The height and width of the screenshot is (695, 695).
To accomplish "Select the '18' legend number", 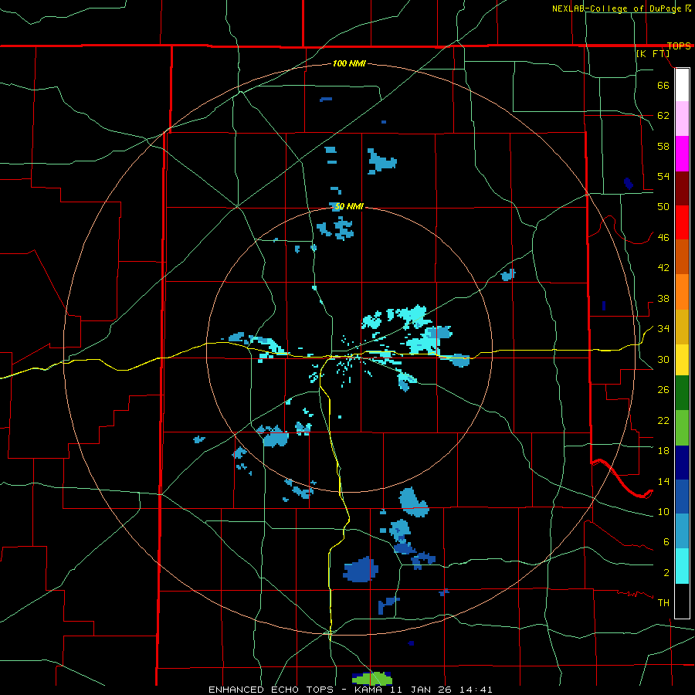I will point(663,451).
